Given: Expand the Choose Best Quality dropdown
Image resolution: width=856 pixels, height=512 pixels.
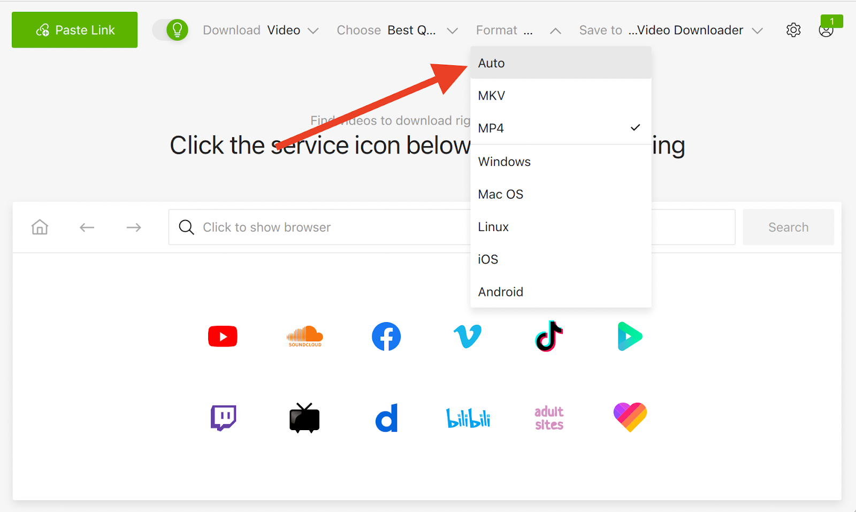Looking at the screenshot, I should pyautogui.click(x=398, y=30).
